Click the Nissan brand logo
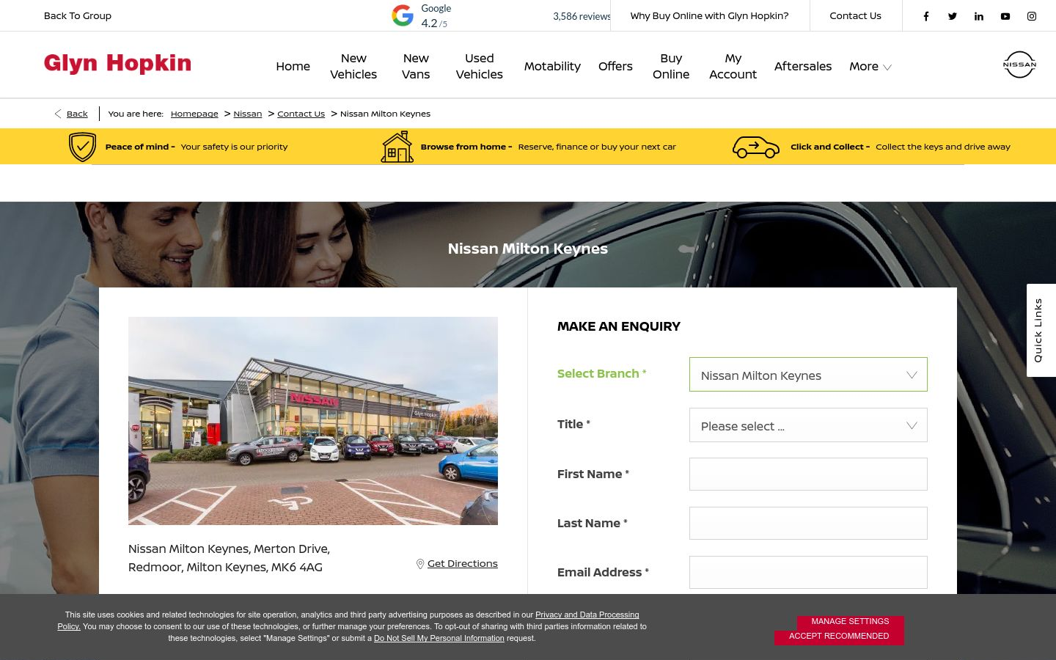This screenshot has width=1056, height=660. click(x=1019, y=65)
